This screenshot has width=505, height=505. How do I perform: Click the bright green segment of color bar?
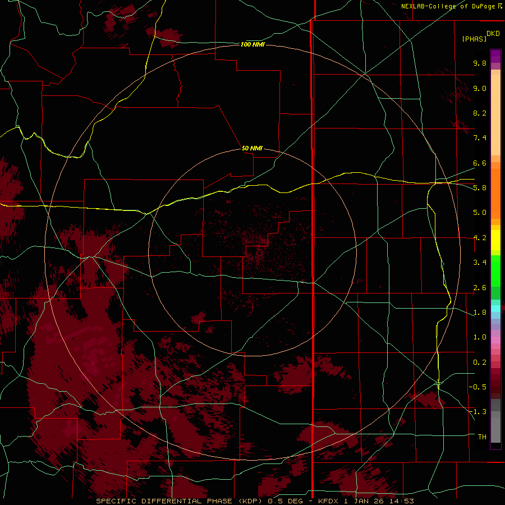pyautogui.click(x=495, y=270)
